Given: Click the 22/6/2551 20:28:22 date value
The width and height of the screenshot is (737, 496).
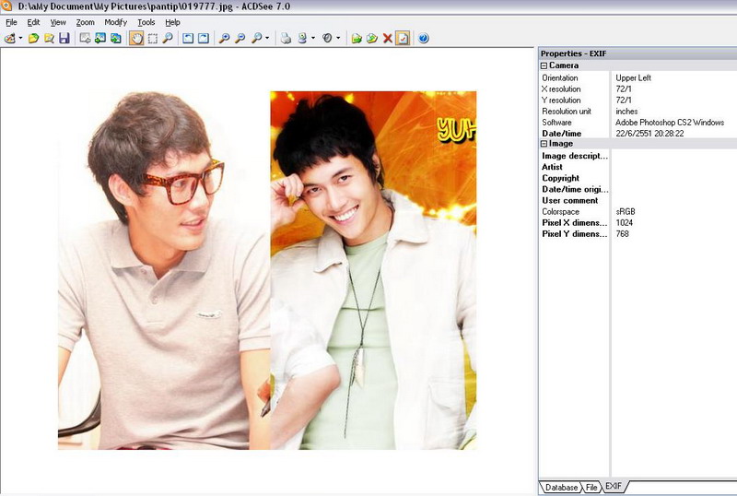Looking at the screenshot, I should click(x=649, y=134).
